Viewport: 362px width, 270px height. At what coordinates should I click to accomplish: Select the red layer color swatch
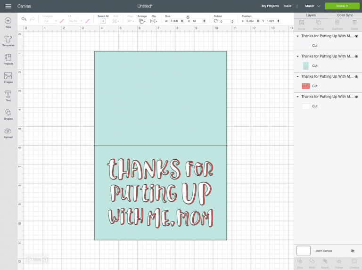coord(305,86)
